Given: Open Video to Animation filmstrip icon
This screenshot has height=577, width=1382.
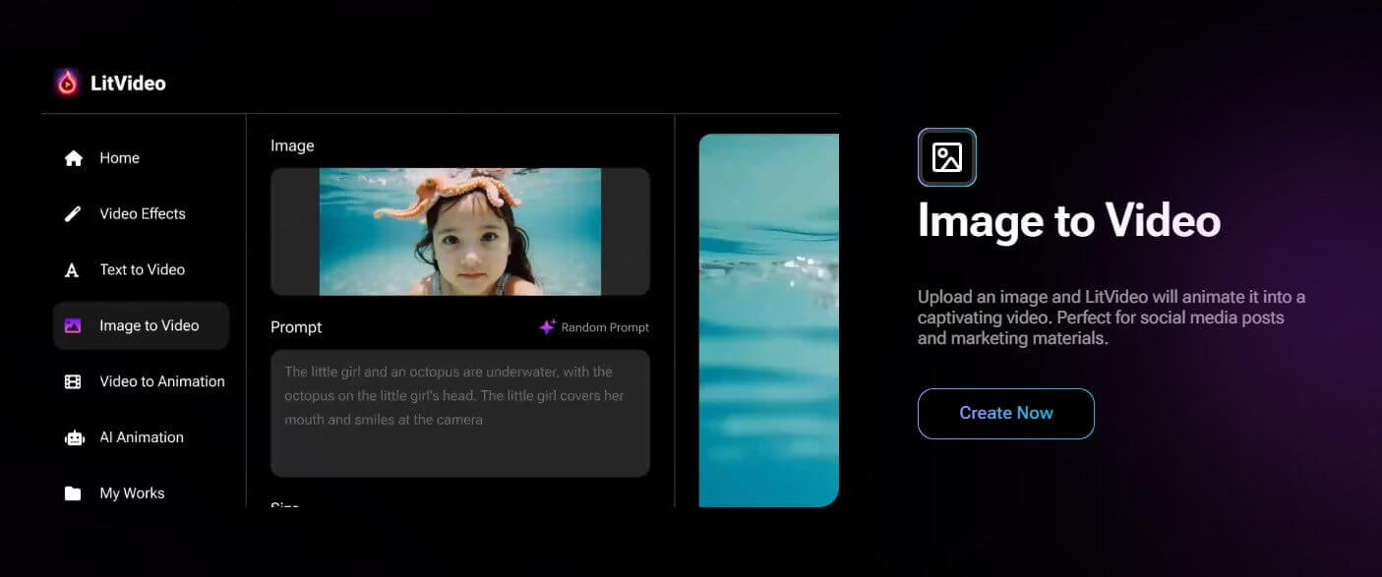Looking at the screenshot, I should [75, 381].
